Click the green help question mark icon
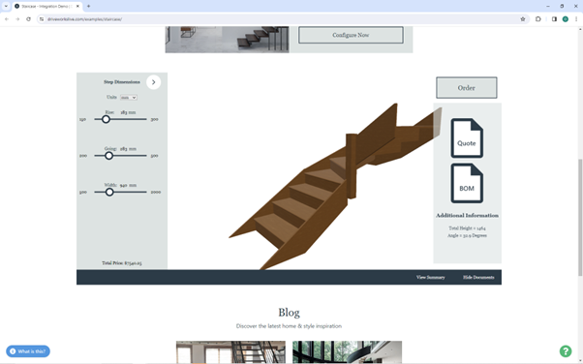583x364 pixels. (566, 351)
